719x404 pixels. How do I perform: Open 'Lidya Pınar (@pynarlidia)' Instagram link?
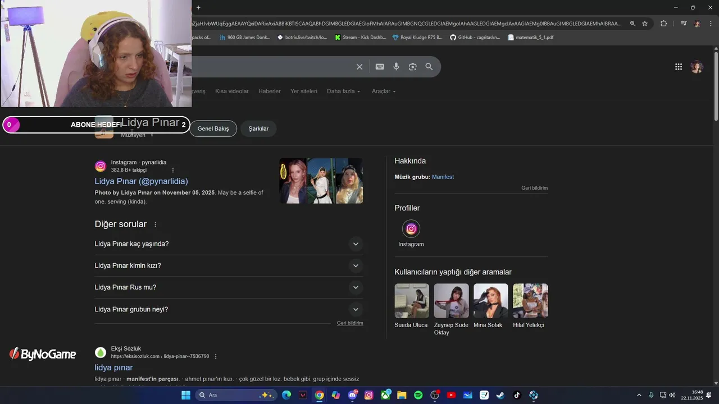(141, 181)
